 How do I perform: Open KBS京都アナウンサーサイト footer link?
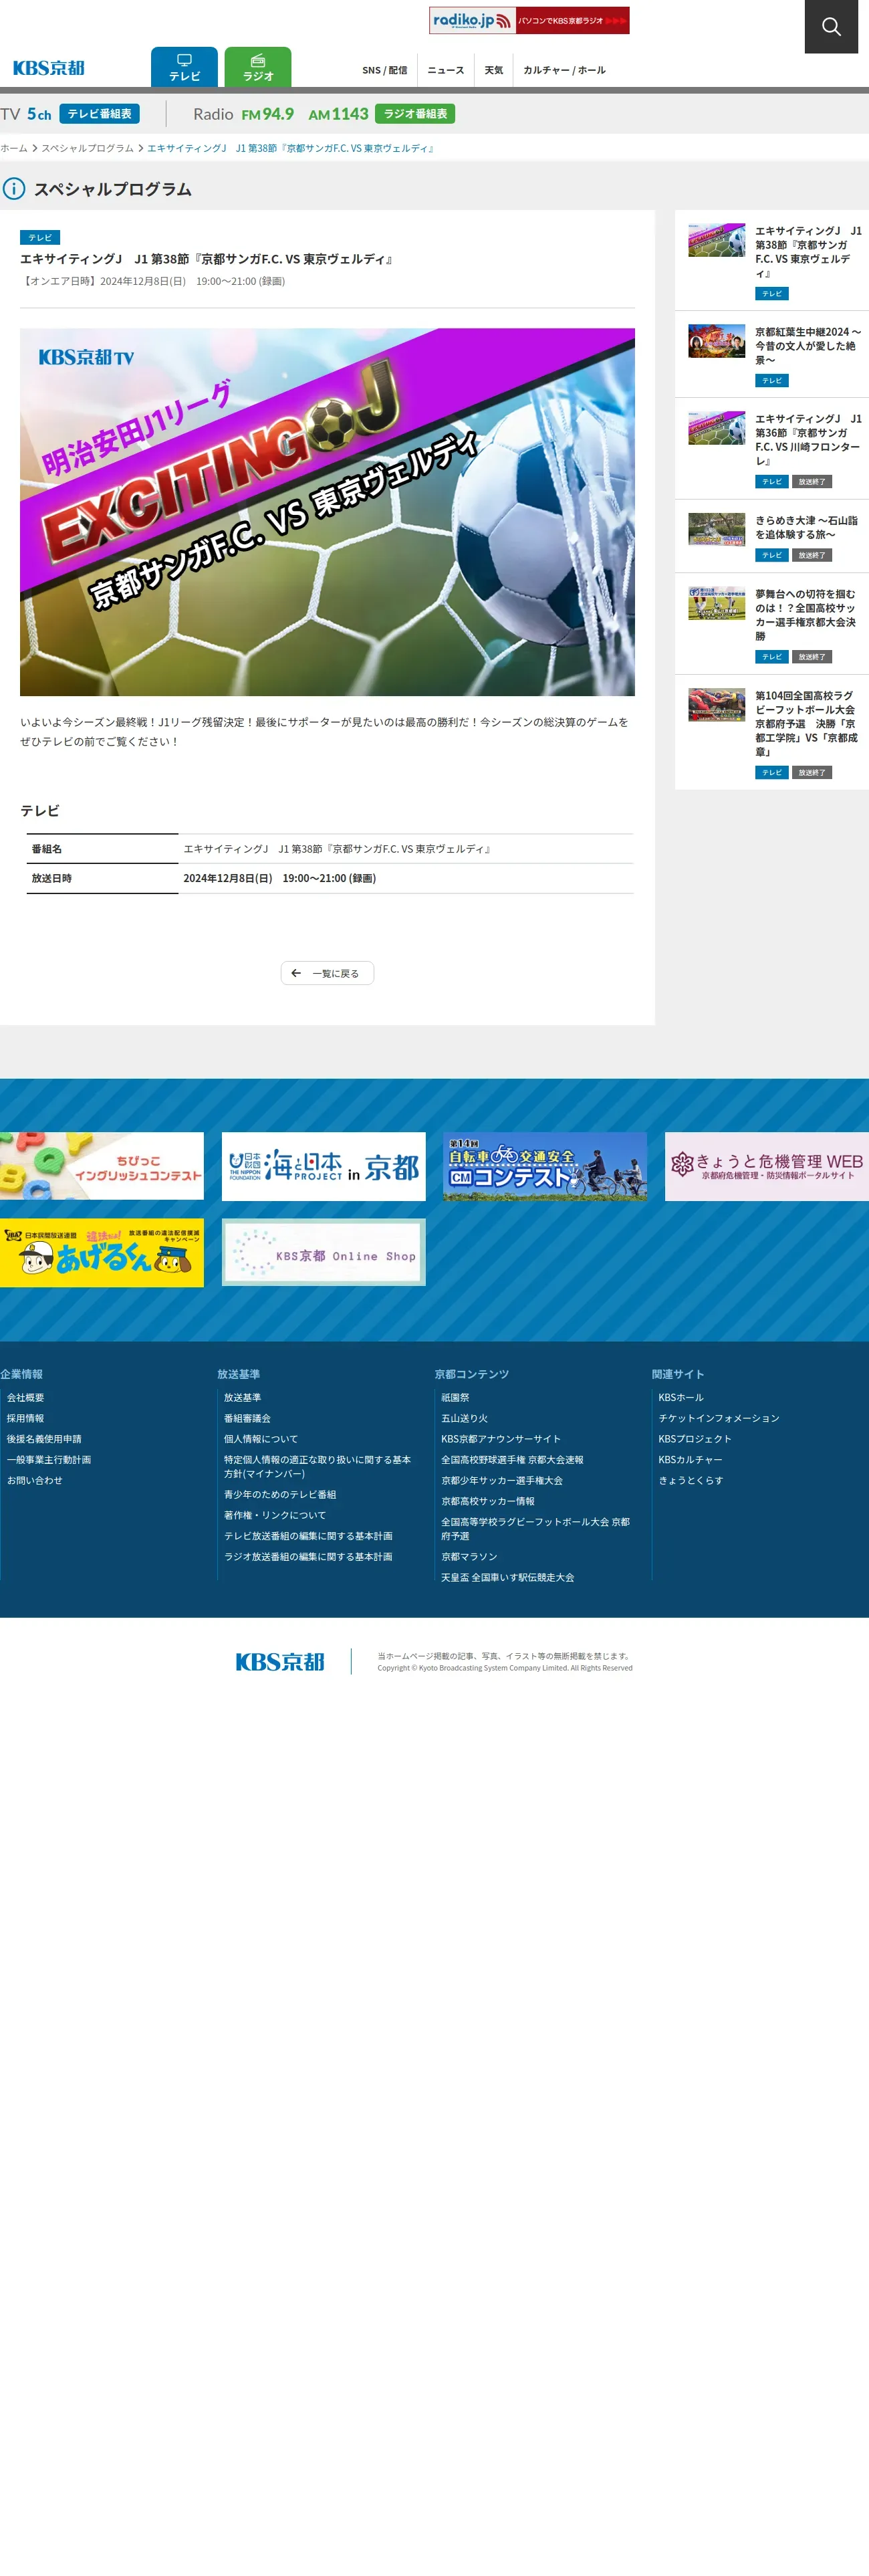coord(501,1439)
